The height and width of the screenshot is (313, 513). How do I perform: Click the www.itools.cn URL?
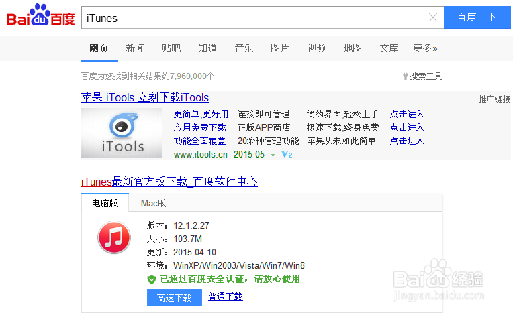(201, 155)
